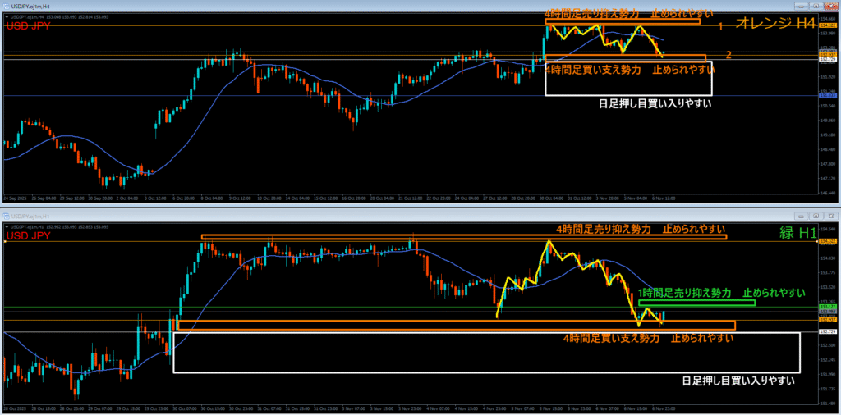Minimize the USDJPY H1 chart window

(x=803, y=217)
